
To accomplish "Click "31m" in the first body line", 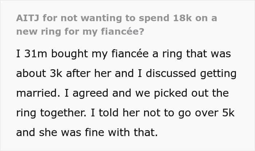I will click(34, 55).
